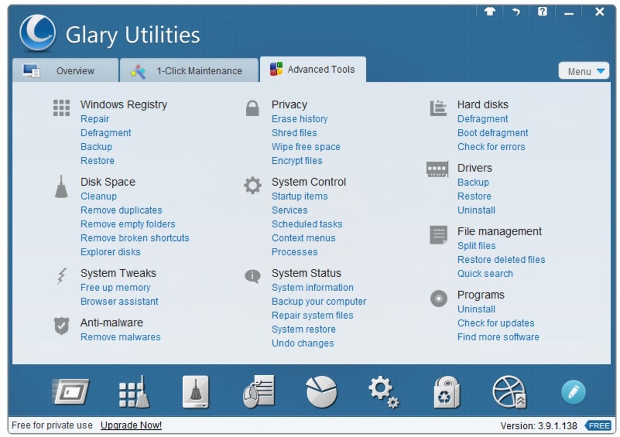
Task: Click the FREE edition badge
Action: click(x=598, y=426)
